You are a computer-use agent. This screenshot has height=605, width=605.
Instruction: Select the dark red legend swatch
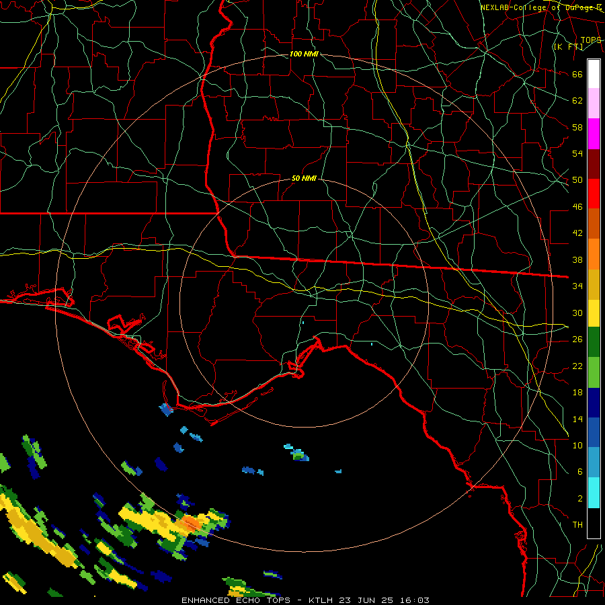tap(594, 163)
